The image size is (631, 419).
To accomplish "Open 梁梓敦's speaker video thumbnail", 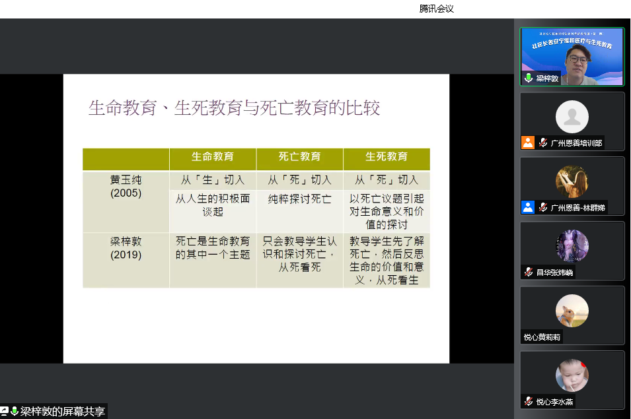I will click(x=572, y=57).
